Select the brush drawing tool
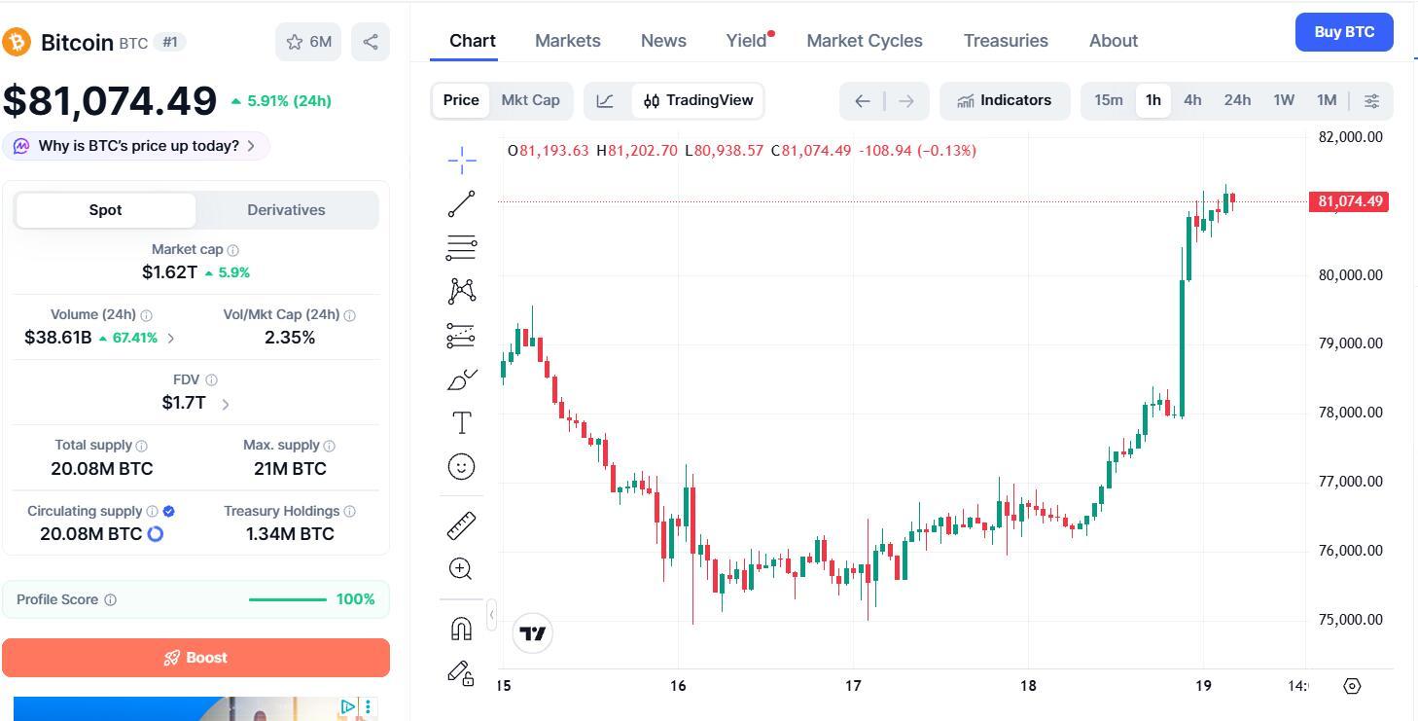Screen dimensions: 1418x721 point(462,379)
